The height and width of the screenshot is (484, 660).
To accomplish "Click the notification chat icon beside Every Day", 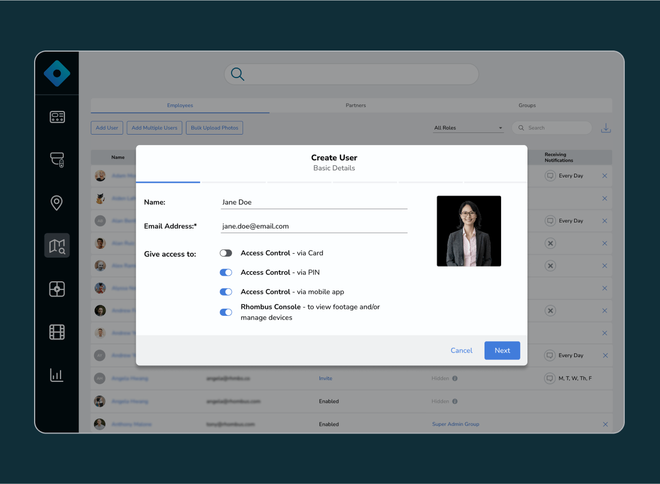I will pyautogui.click(x=551, y=175).
